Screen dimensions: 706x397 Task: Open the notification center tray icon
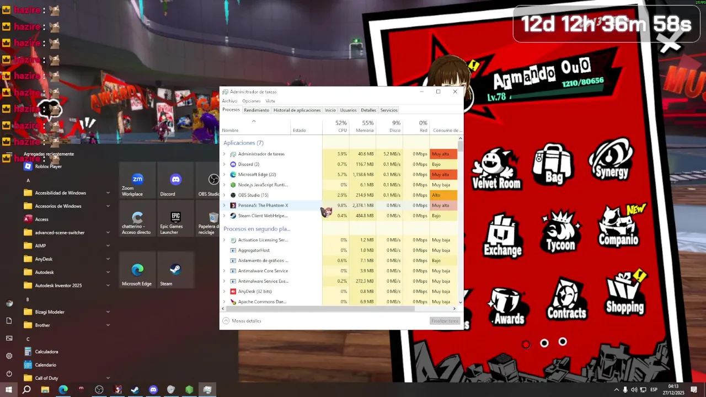point(694,390)
